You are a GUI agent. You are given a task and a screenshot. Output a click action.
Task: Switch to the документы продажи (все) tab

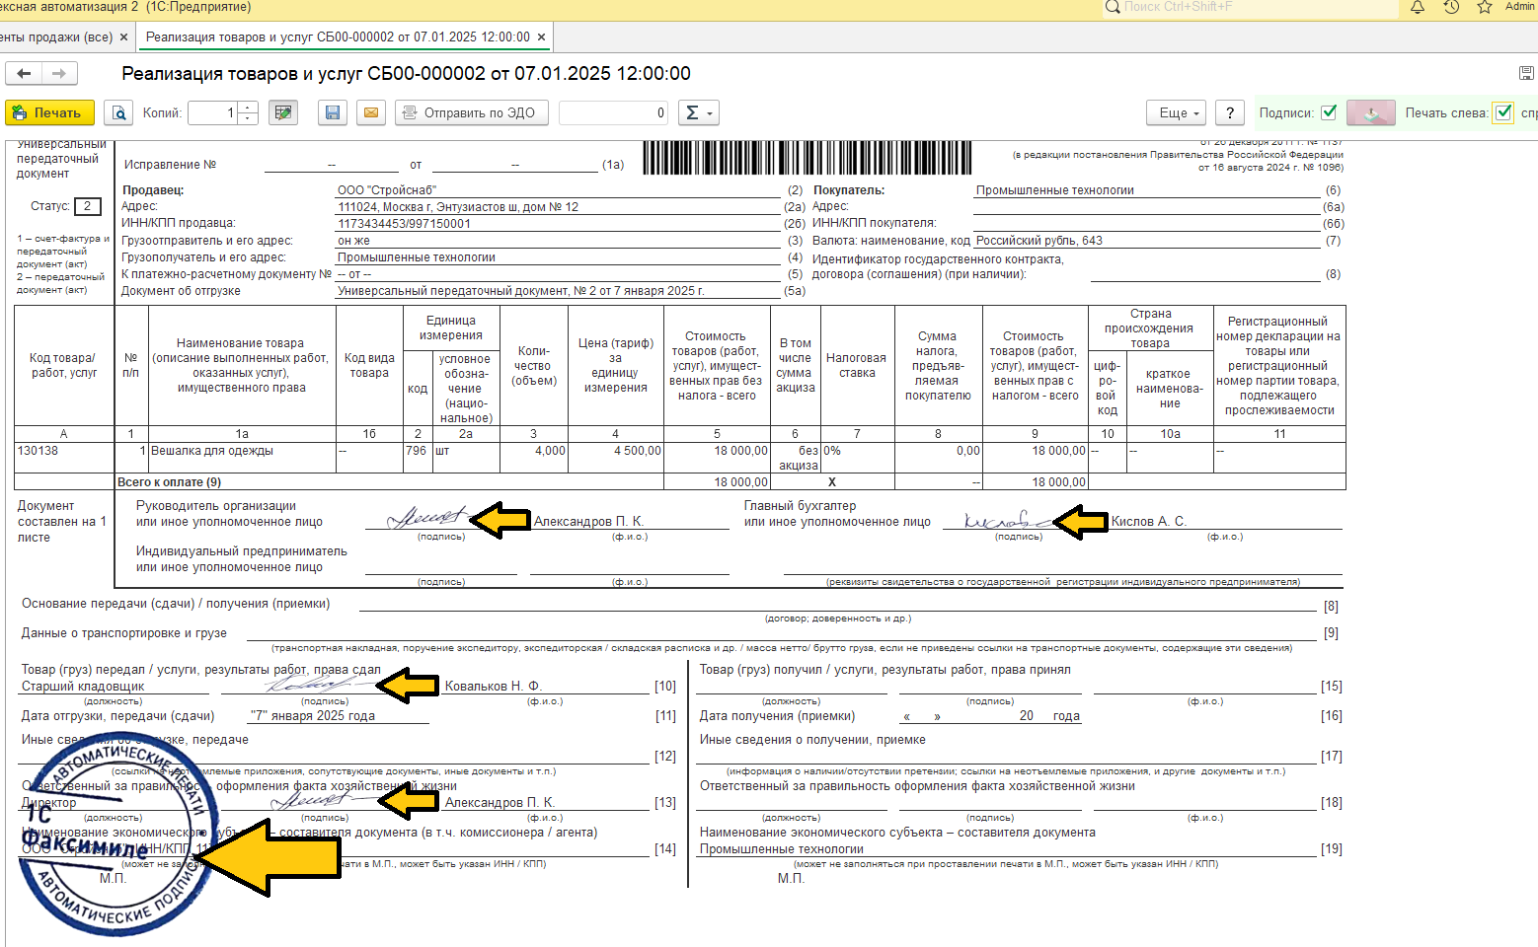coord(56,37)
